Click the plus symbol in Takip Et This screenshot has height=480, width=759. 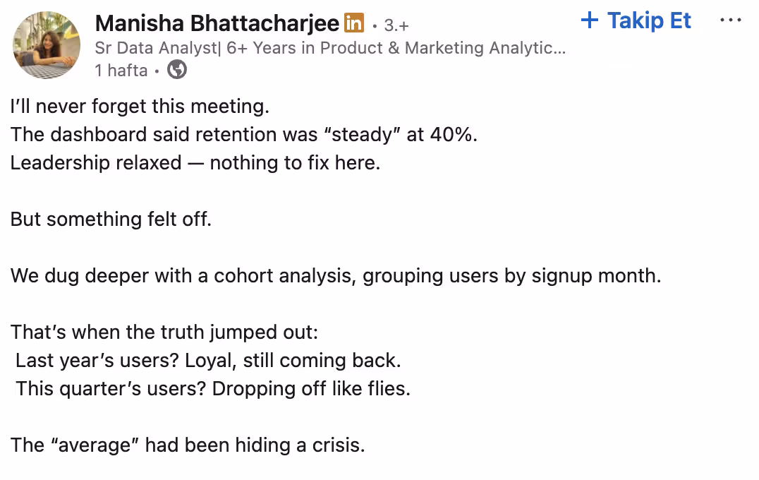point(589,20)
